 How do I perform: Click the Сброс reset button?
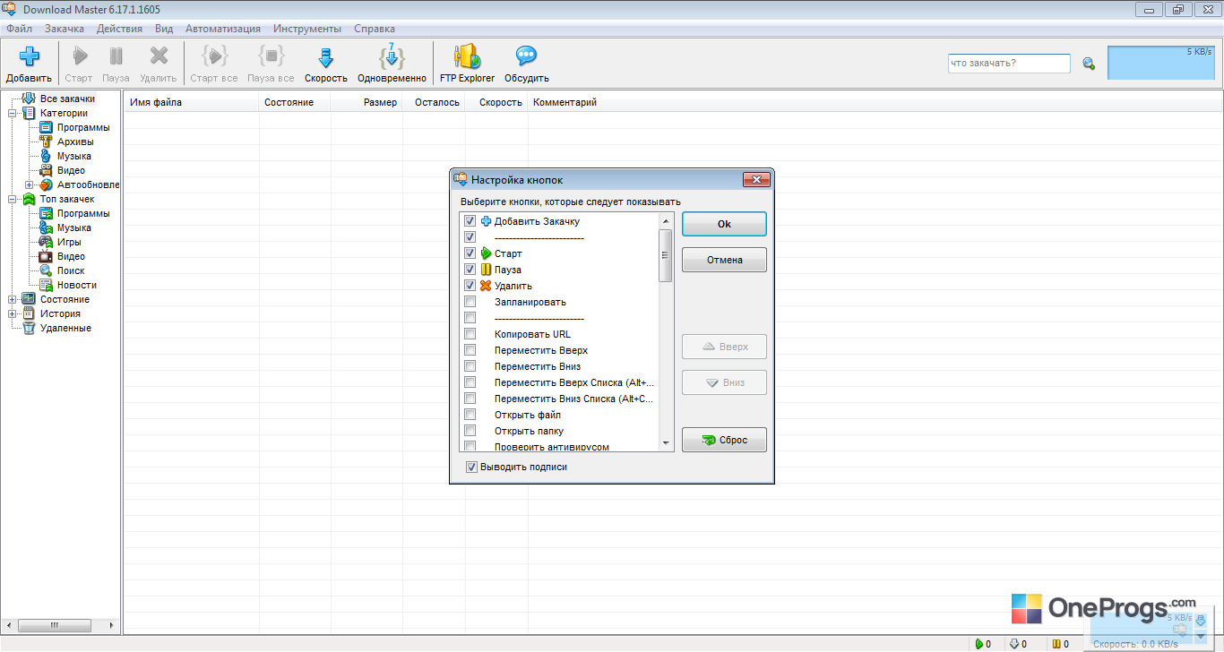(724, 440)
